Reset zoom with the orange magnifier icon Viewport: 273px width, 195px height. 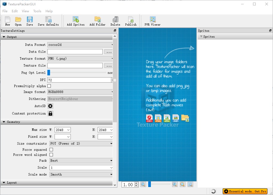(x=182, y=184)
